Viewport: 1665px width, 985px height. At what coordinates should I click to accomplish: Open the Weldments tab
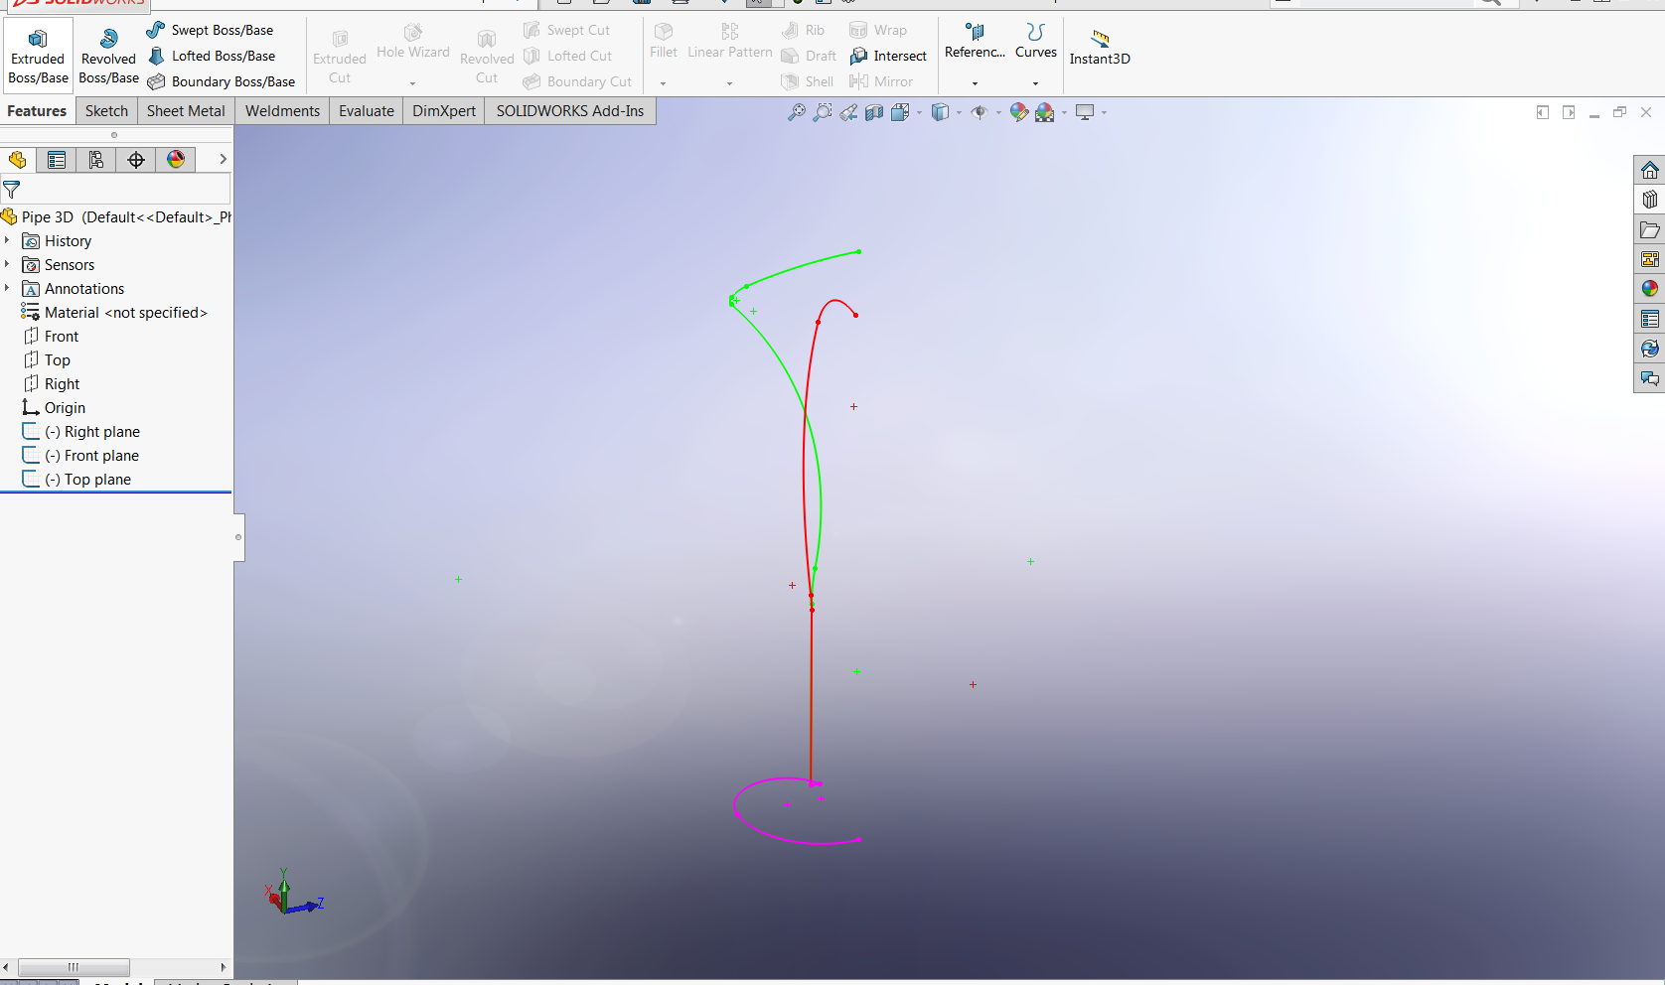[282, 111]
